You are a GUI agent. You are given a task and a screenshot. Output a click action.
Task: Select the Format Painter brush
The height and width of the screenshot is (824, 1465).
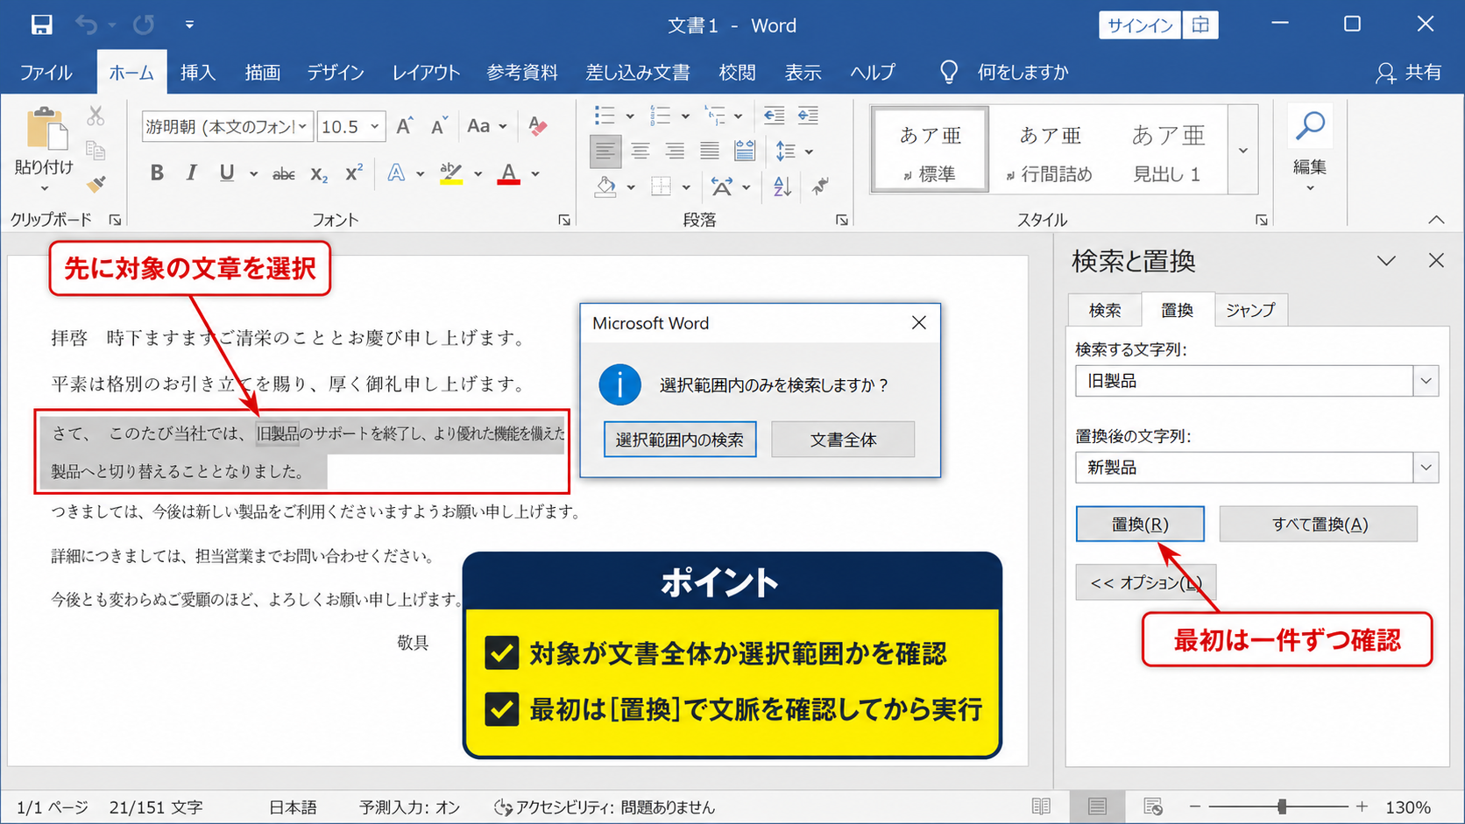96,184
